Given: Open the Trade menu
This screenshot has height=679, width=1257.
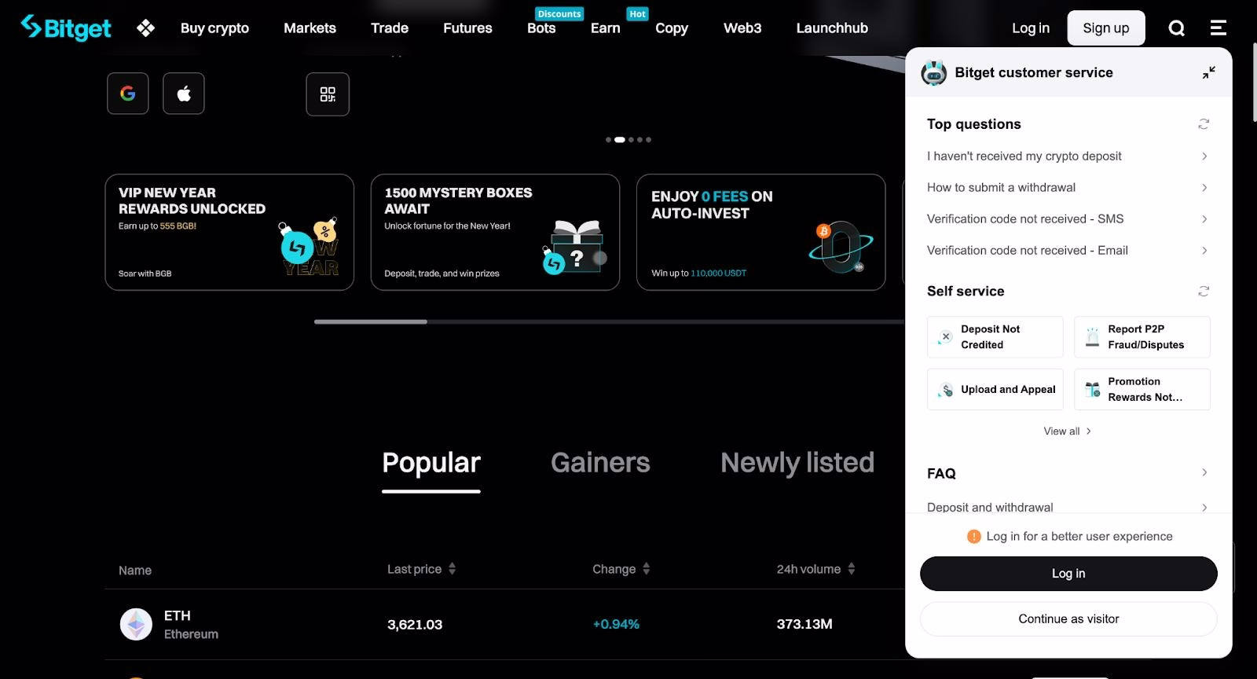Looking at the screenshot, I should click(x=390, y=28).
